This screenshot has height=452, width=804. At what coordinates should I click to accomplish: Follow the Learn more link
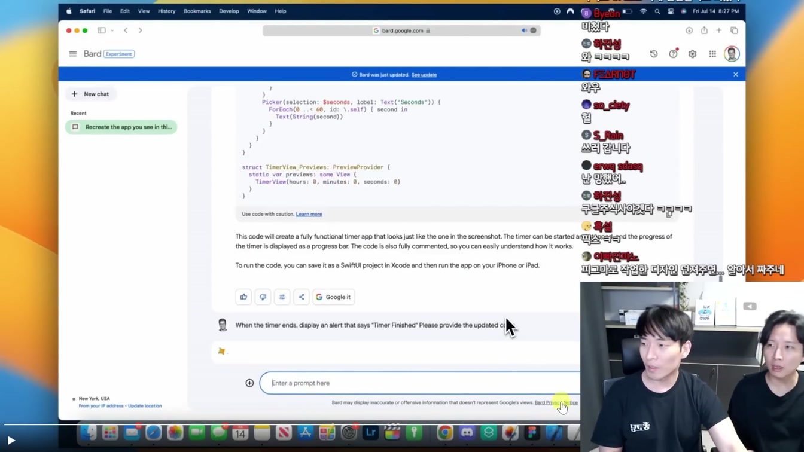coord(309,214)
